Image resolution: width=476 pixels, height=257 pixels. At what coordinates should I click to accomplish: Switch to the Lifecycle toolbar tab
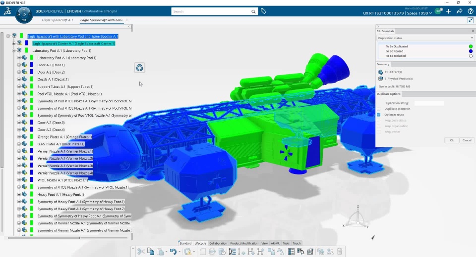pos(200,243)
